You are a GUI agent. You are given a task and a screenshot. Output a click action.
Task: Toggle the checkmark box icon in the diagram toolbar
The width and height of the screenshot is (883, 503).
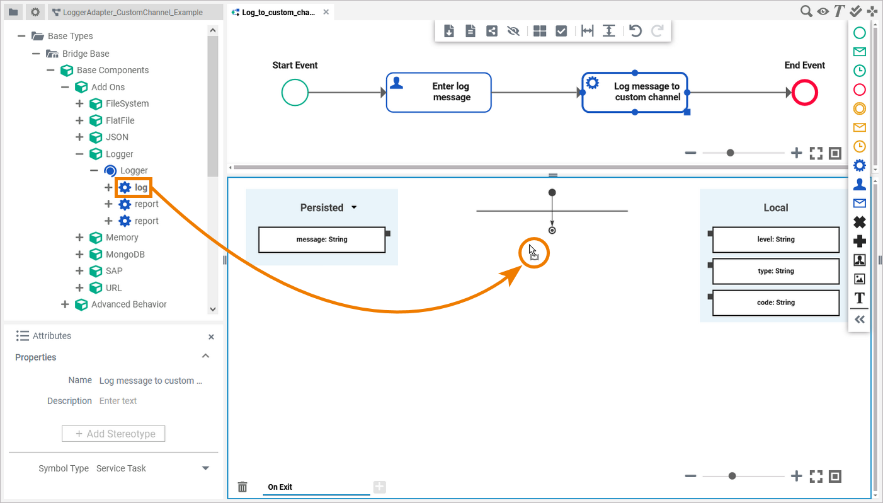click(561, 31)
